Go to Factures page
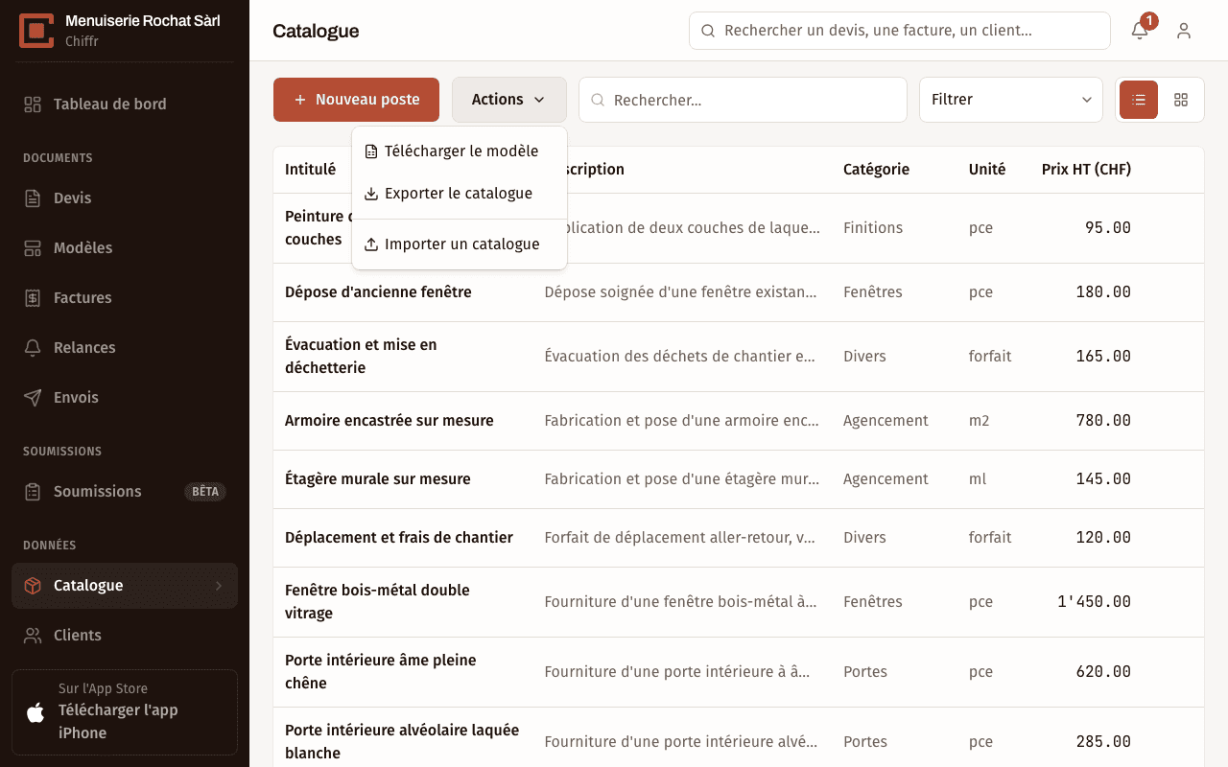Viewport: 1228px width, 767px height. [125, 298]
